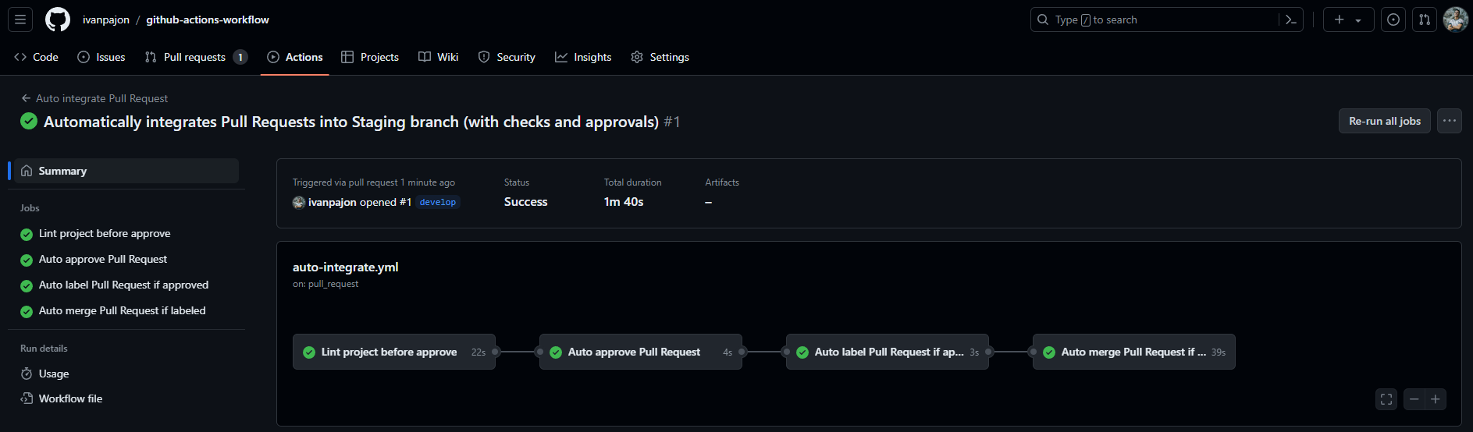Open pull requests icon in top header
The width and height of the screenshot is (1473, 432).
point(1425,19)
